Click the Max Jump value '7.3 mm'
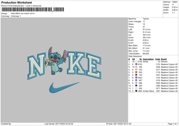179x126 pixels. 146,51
